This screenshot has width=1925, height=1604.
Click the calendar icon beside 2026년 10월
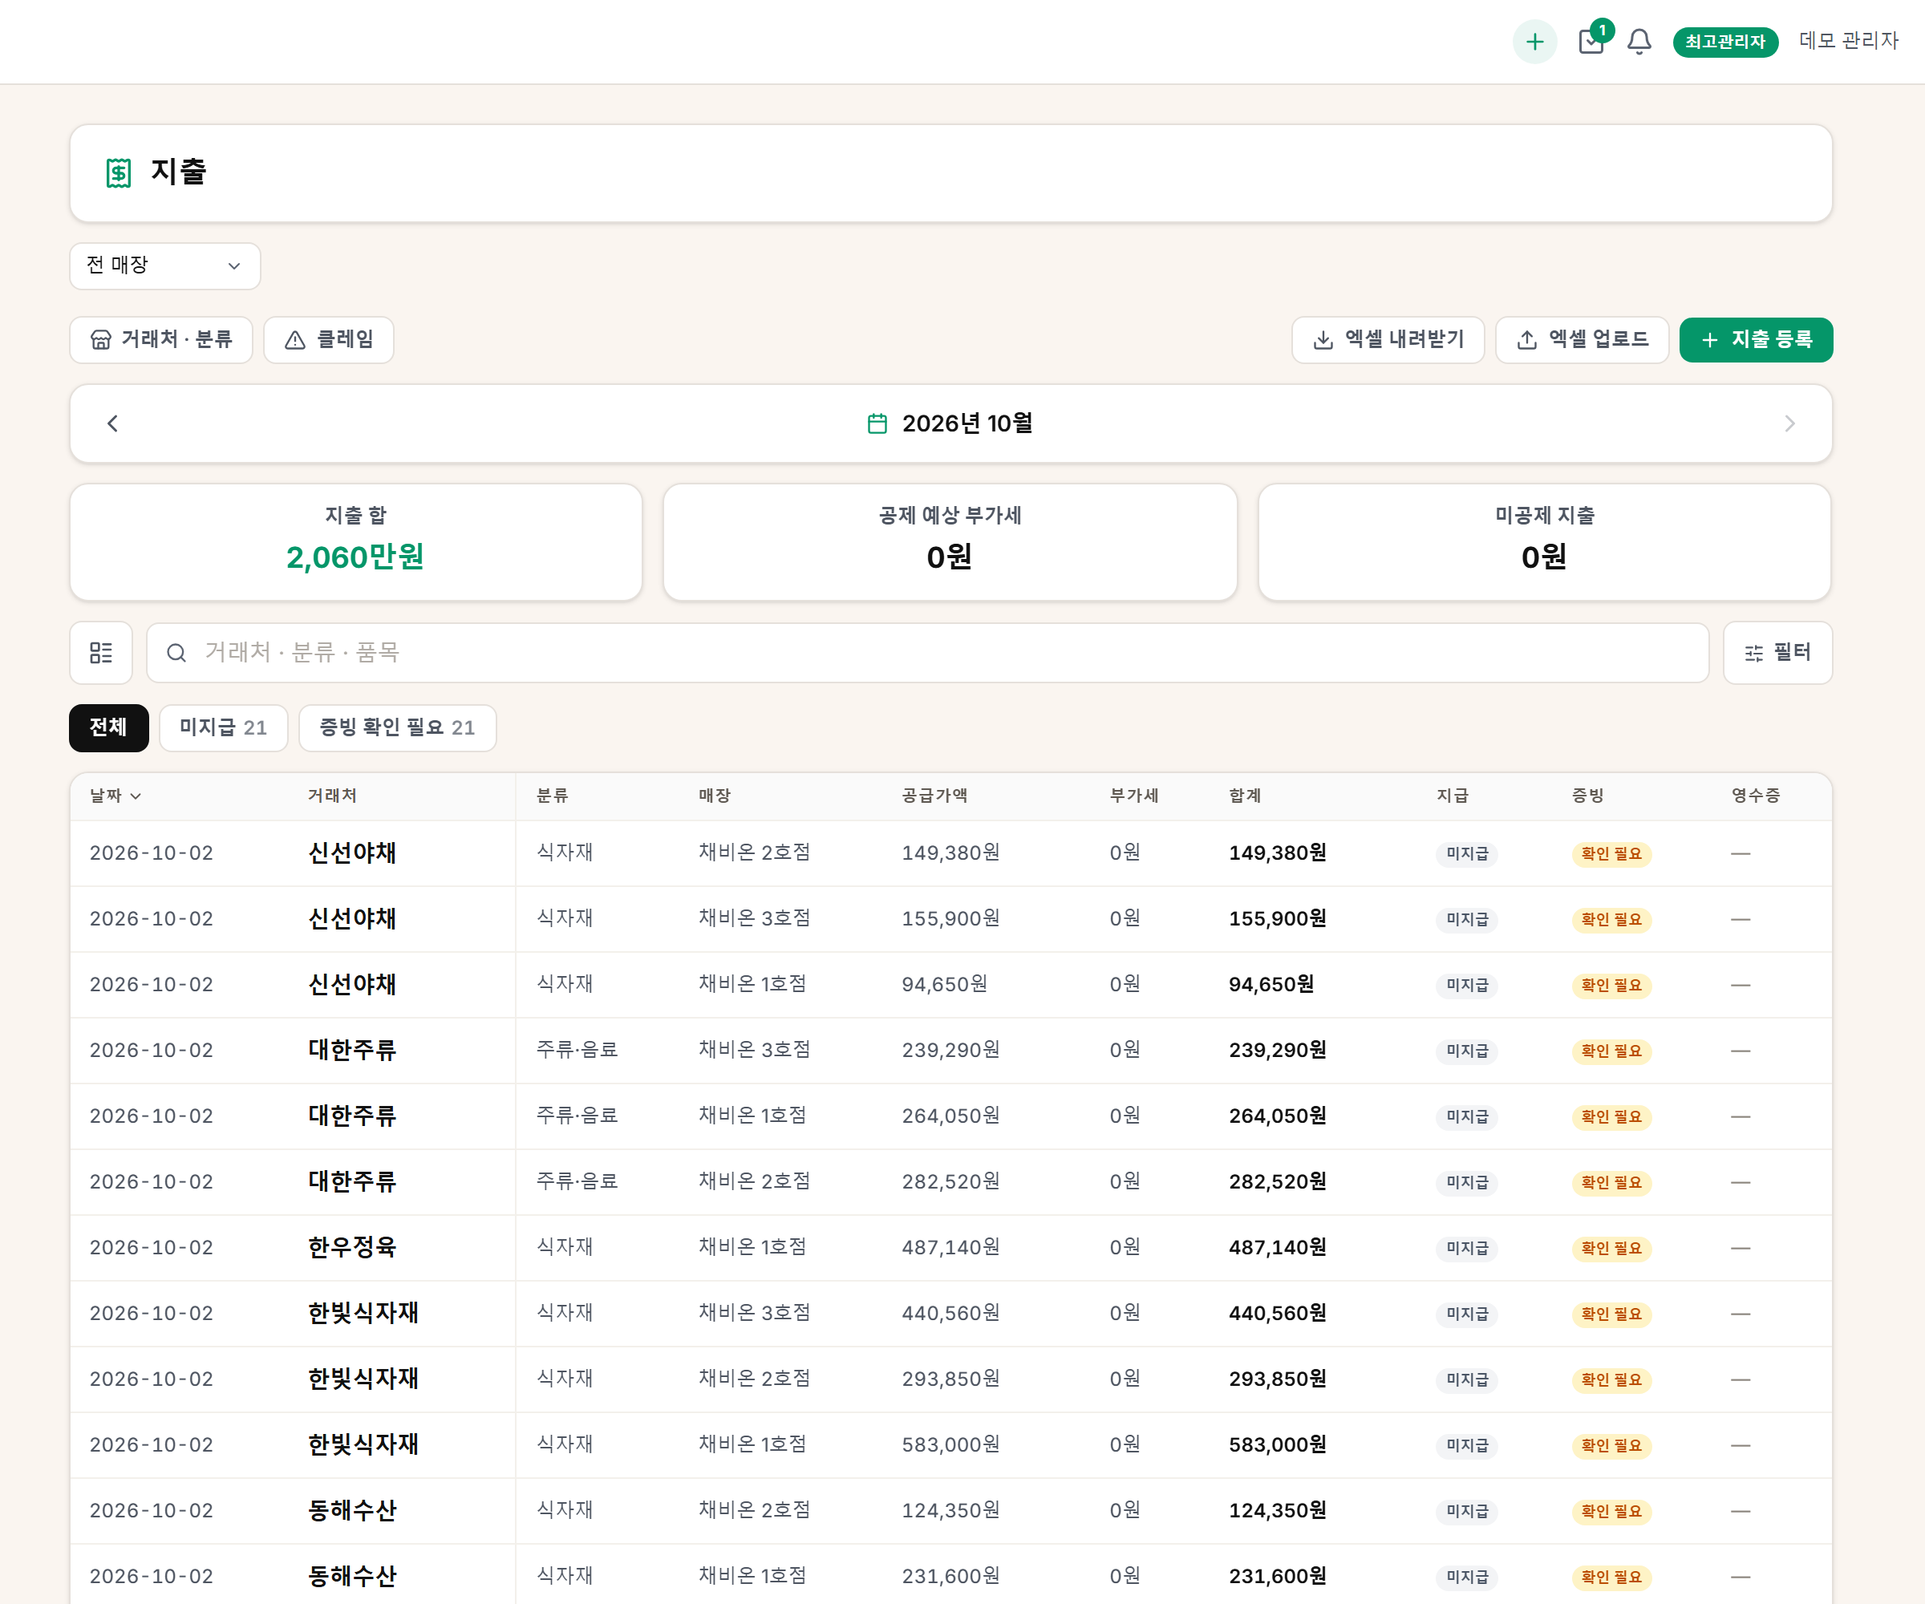pyautogui.click(x=877, y=423)
